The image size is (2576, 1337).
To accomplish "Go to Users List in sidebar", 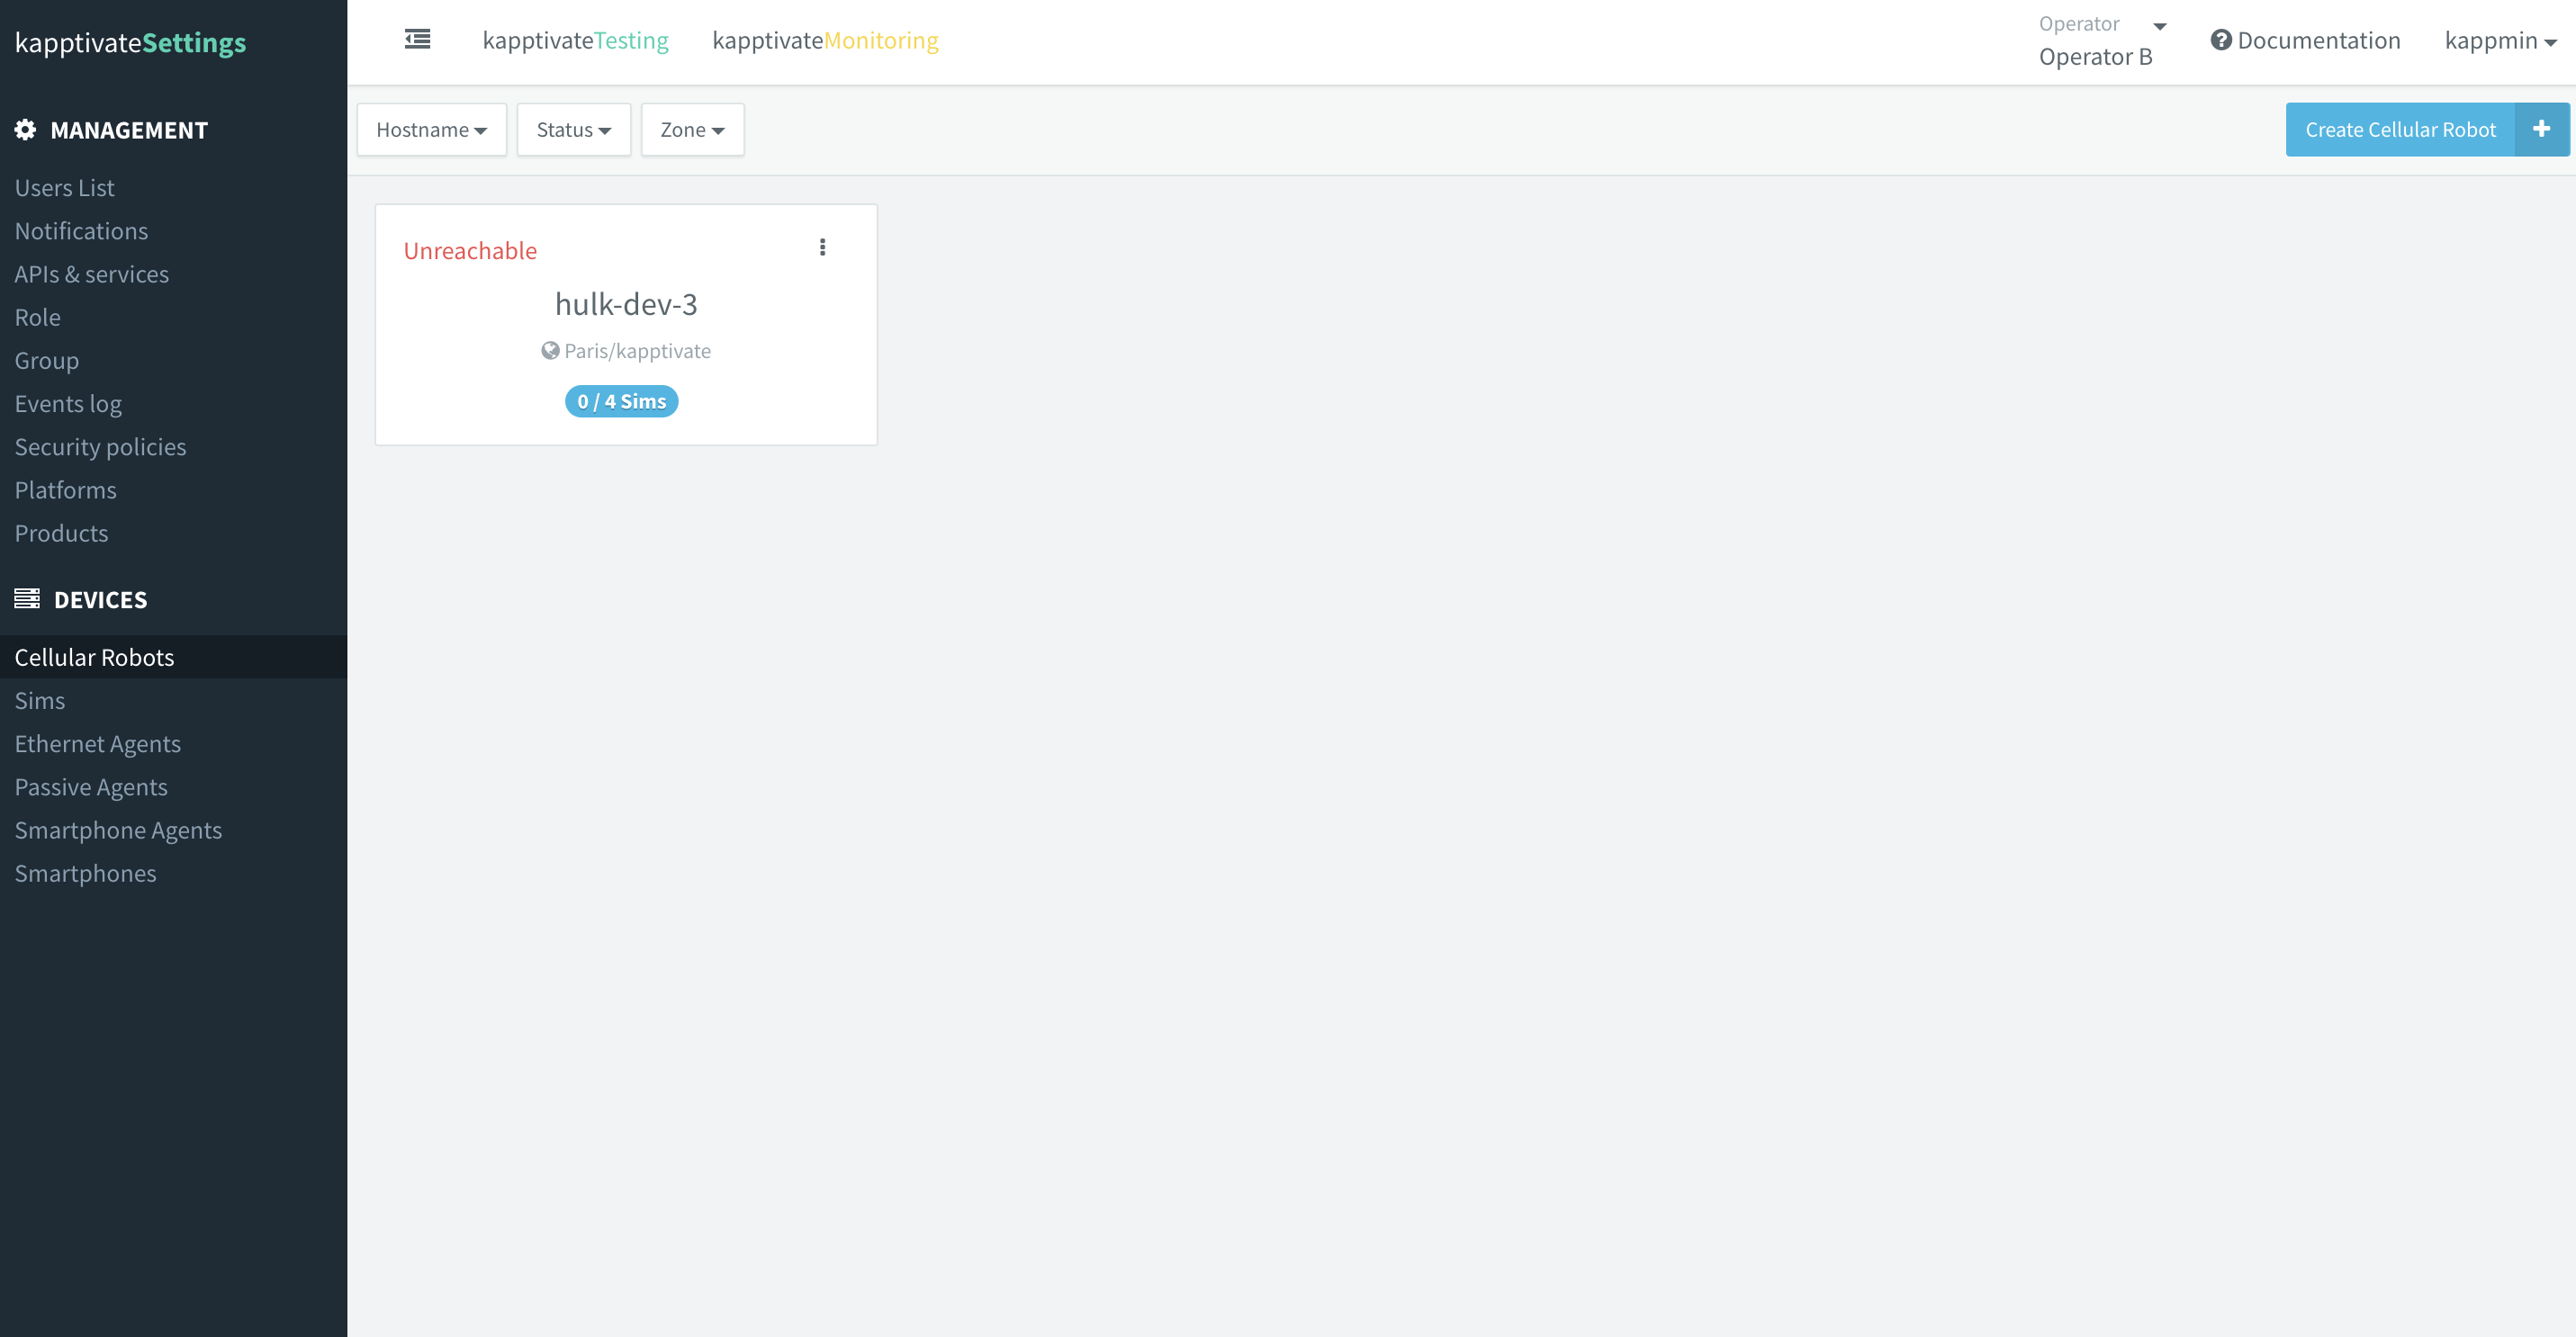I will 64,188.
